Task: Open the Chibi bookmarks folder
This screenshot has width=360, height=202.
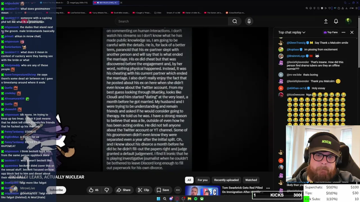Action: point(158,13)
